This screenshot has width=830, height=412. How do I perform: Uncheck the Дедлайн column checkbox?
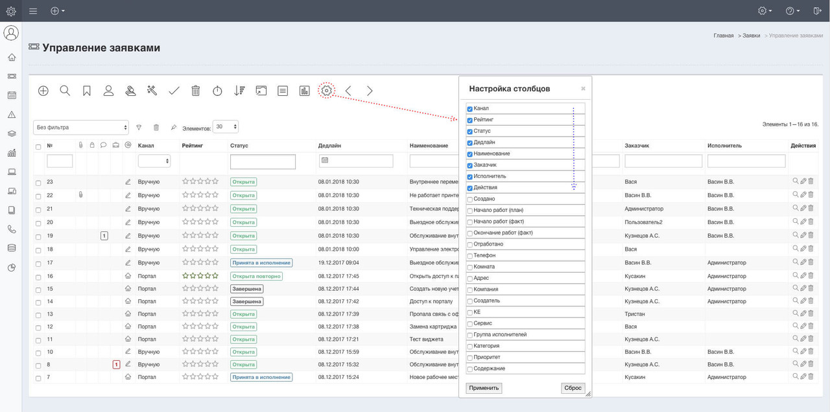(470, 143)
